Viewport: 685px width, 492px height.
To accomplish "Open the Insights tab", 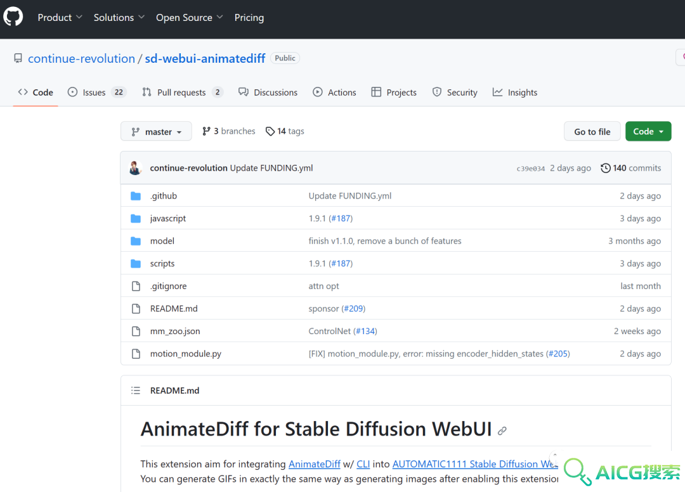I will pyautogui.click(x=515, y=93).
